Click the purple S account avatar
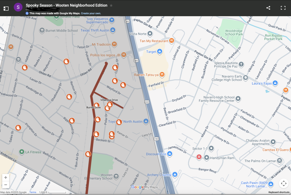The height and width of the screenshot is (195, 291). tap(18, 7)
